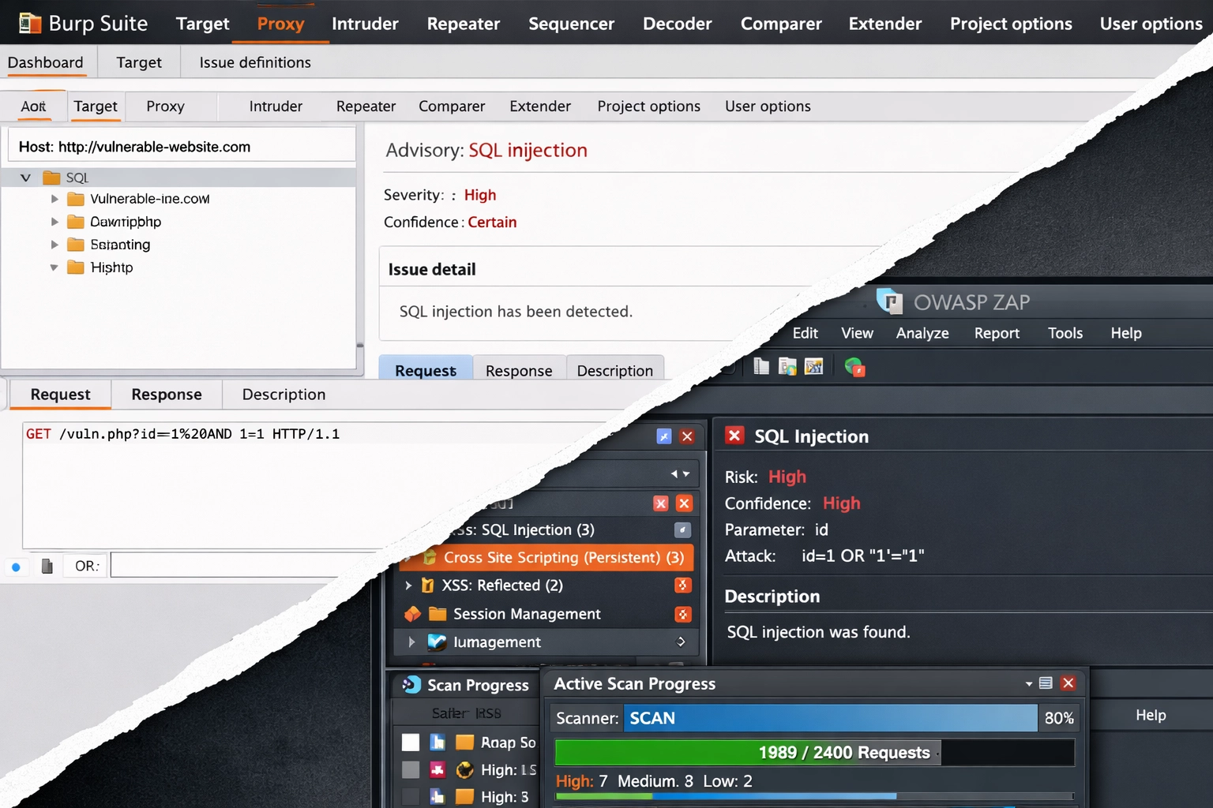Select the Cross Site Scripting (Persistent) (3) alert

[x=547, y=557]
